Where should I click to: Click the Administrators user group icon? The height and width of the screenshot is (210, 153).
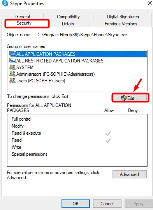(x=12, y=74)
